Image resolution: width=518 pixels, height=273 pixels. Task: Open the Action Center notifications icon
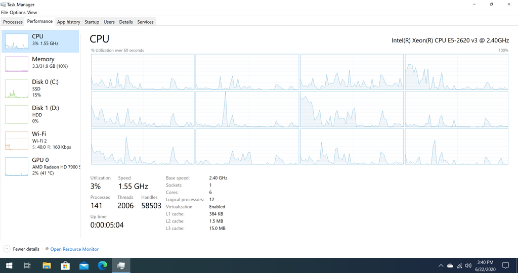505,265
